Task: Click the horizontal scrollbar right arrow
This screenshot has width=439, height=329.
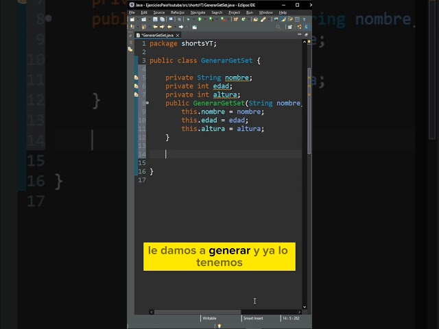Action: coord(299,312)
